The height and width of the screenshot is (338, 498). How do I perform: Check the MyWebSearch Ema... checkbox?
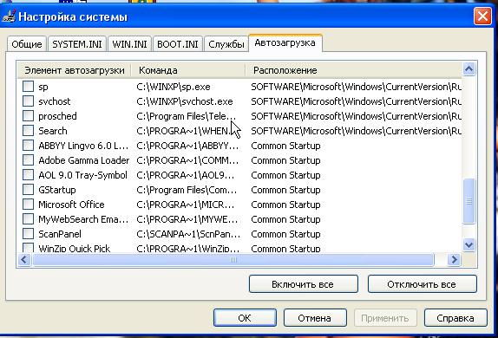(x=29, y=219)
